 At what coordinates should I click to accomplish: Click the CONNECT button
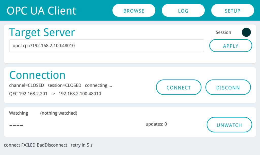[179, 87]
